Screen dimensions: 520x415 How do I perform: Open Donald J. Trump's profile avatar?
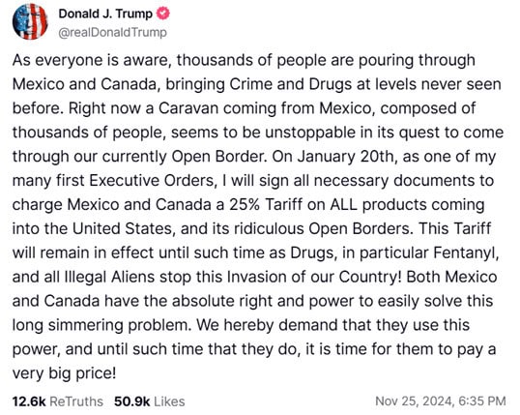30,21
